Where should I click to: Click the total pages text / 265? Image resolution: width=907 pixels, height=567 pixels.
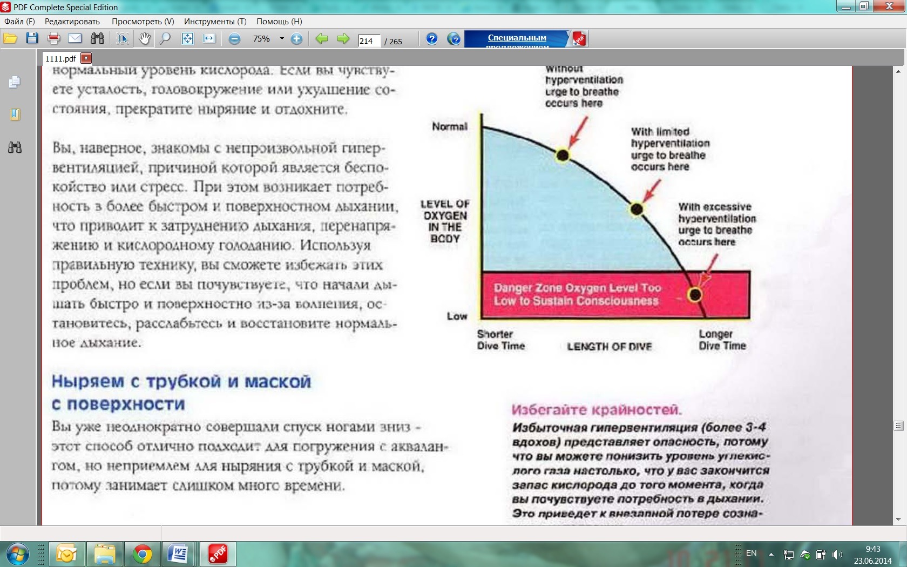(393, 42)
